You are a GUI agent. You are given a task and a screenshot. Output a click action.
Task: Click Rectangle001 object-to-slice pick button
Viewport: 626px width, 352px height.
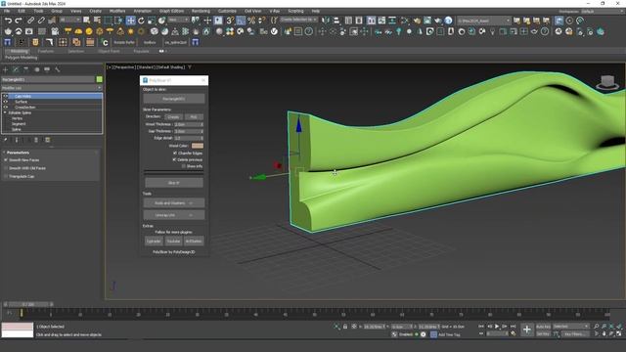coord(174,99)
